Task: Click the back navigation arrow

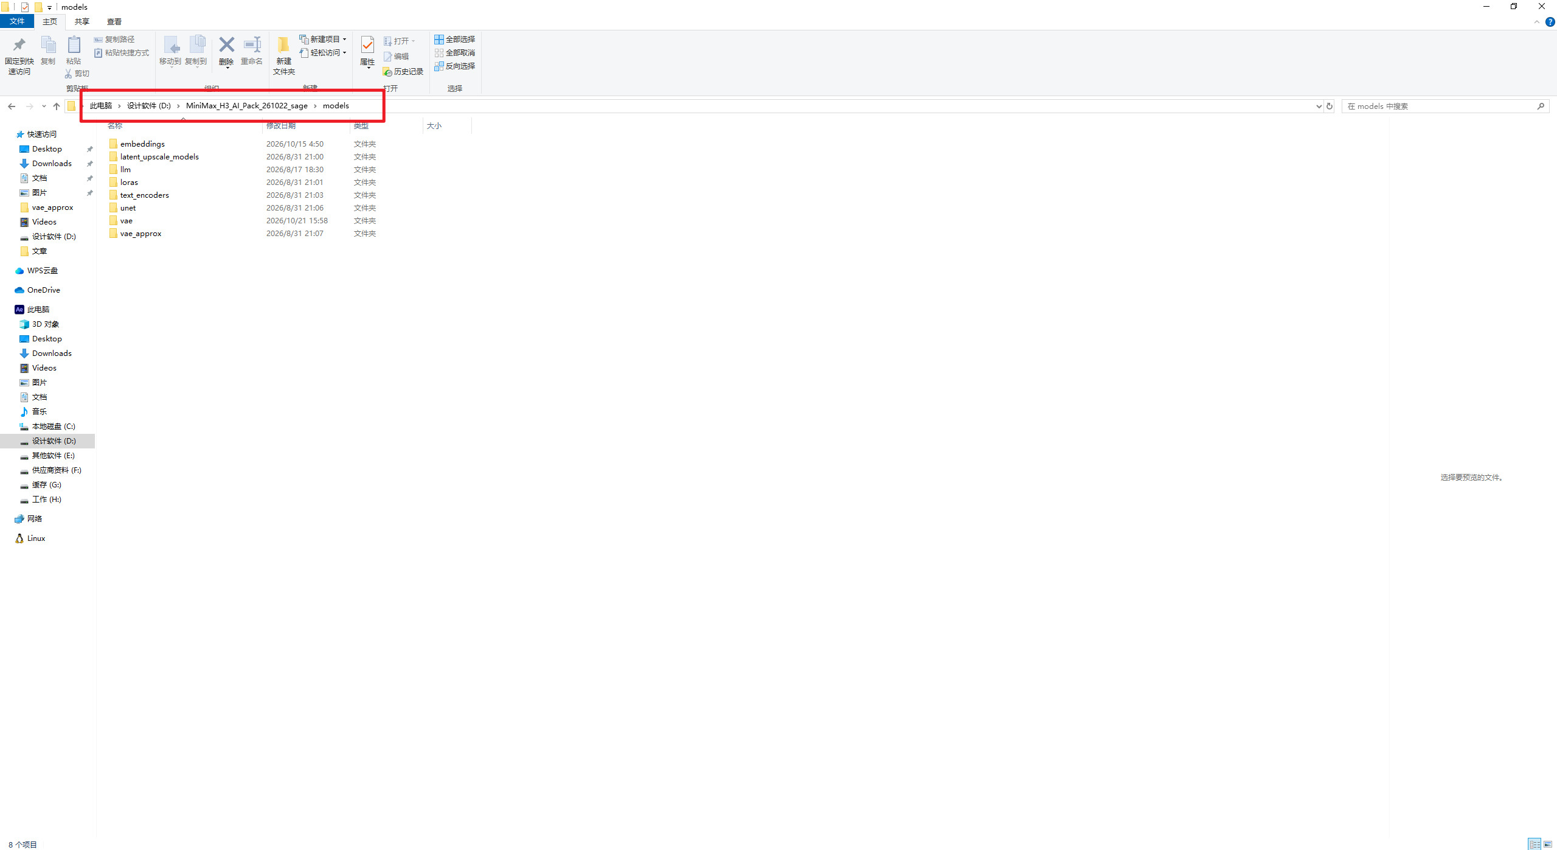Action: (x=12, y=106)
